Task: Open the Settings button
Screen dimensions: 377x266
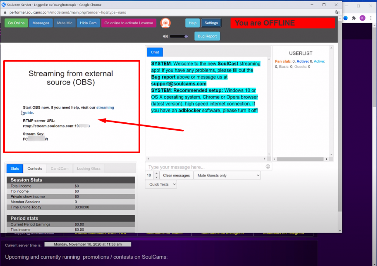Action: 211,23
